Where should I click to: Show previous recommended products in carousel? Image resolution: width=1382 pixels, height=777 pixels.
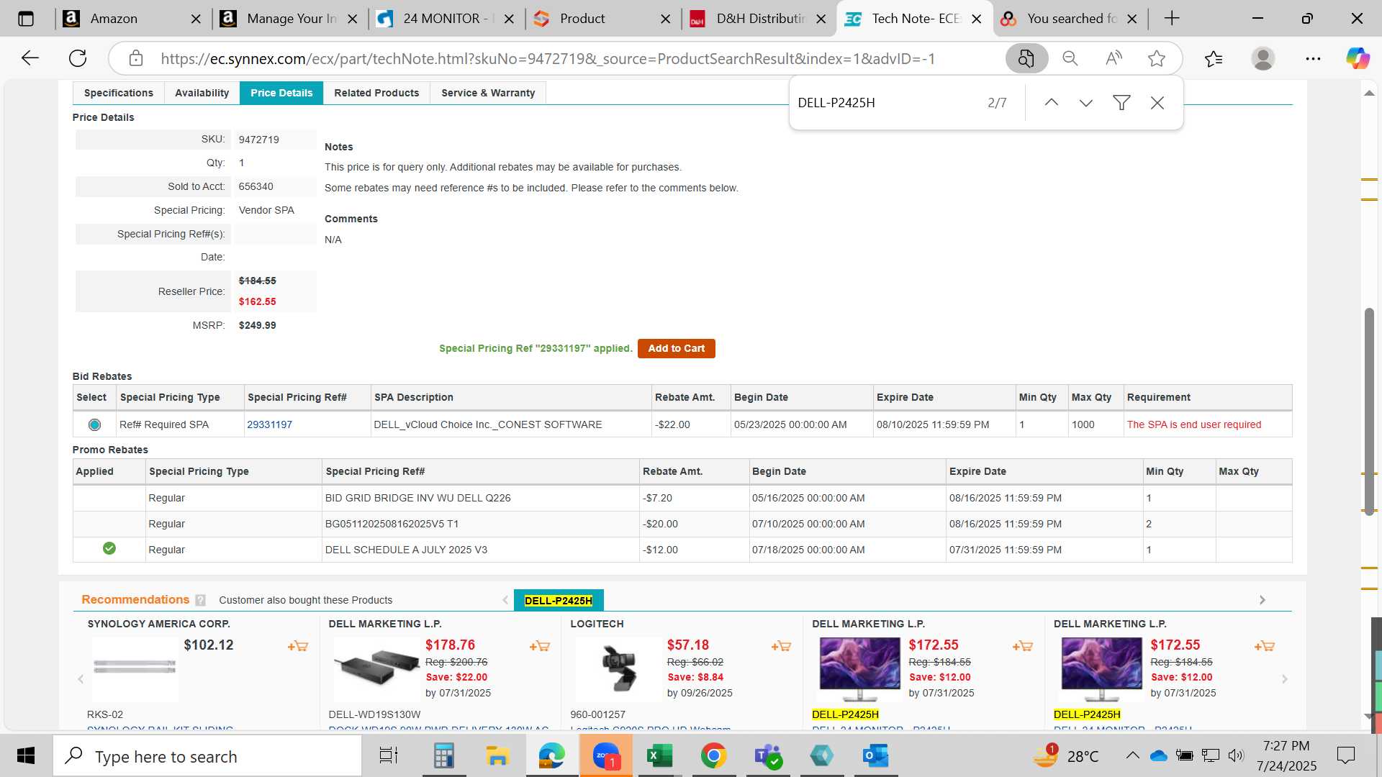pos(81,679)
